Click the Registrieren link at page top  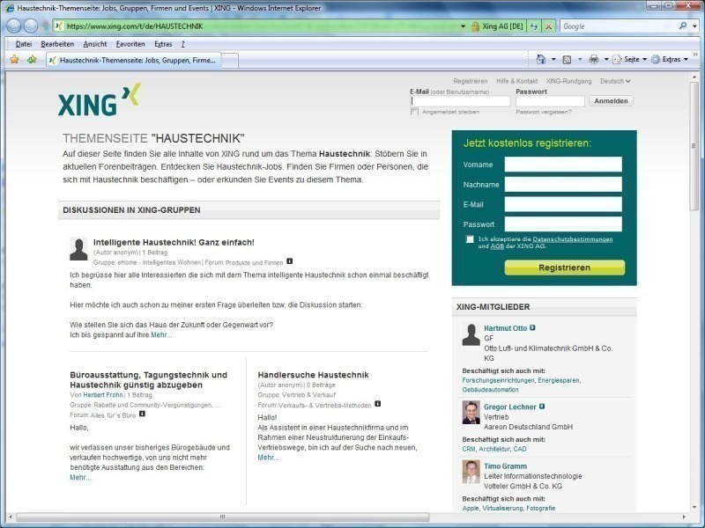coord(471,81)
